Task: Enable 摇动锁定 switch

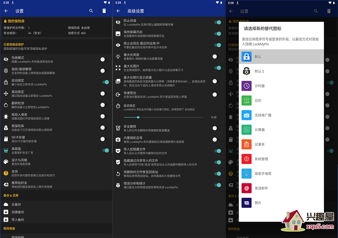Action: 104,94
